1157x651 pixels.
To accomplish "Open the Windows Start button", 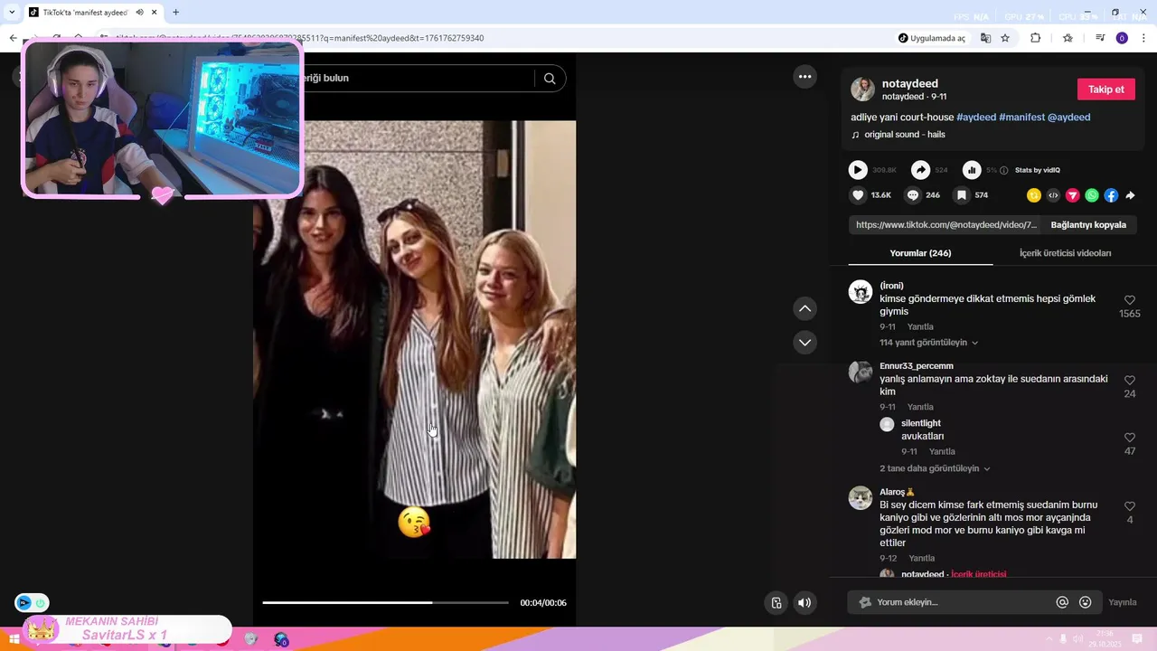I will [14, 639].
